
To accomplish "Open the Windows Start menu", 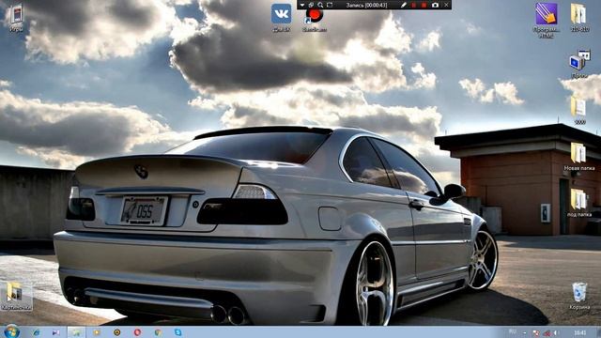I will [11, 331].
